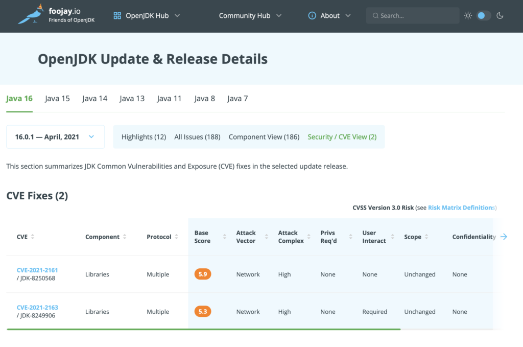The width and height of the screenshot is (523, 347).
Task: Click the High cell in CVE-2021-2161 row
Action: coord(284,274)
